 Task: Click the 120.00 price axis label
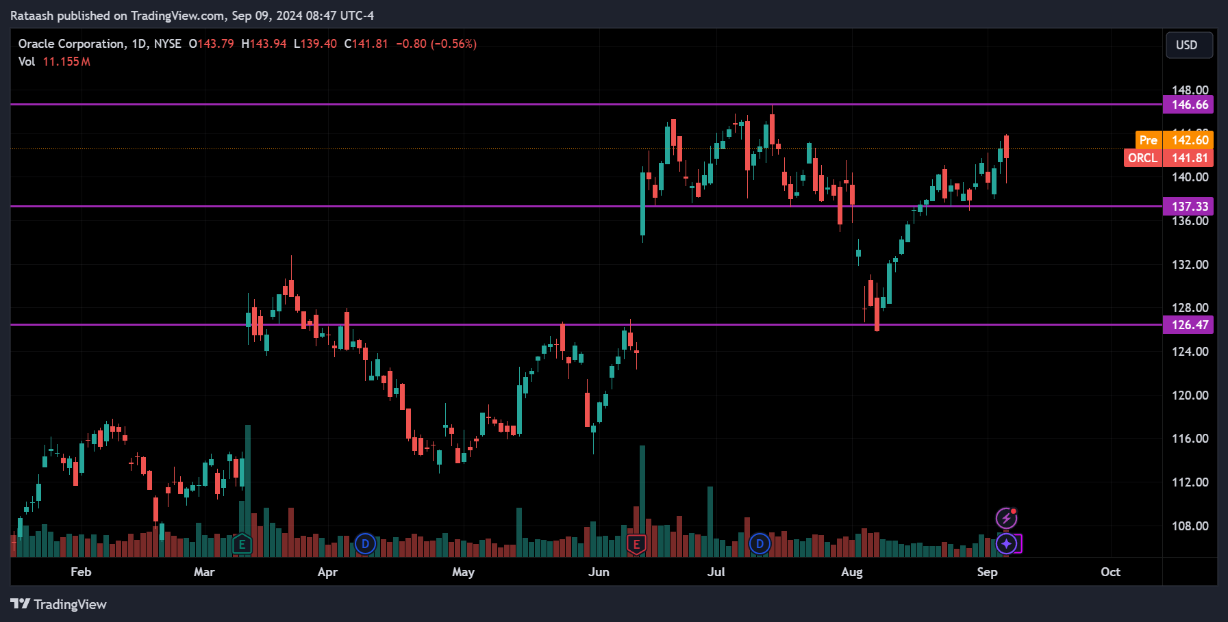tap(1190, 396)
